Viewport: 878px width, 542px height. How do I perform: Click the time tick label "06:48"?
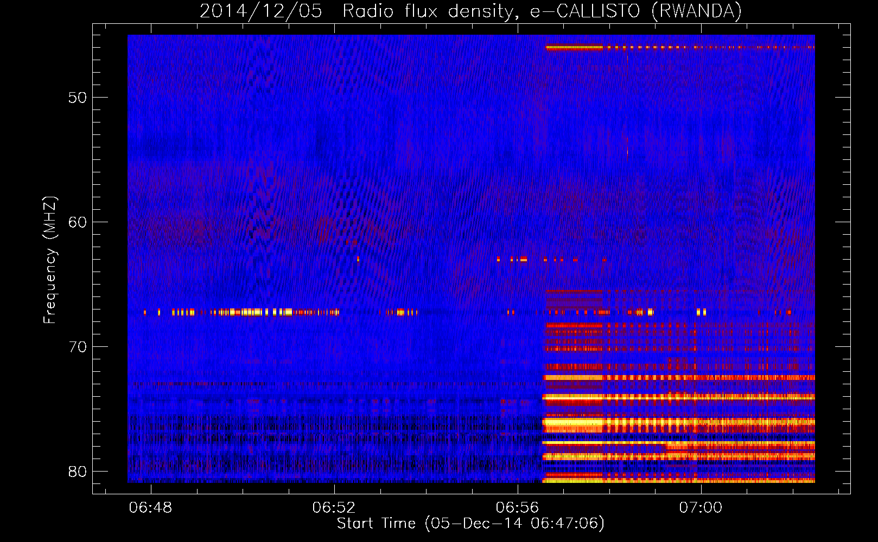[x=151, y=507]
